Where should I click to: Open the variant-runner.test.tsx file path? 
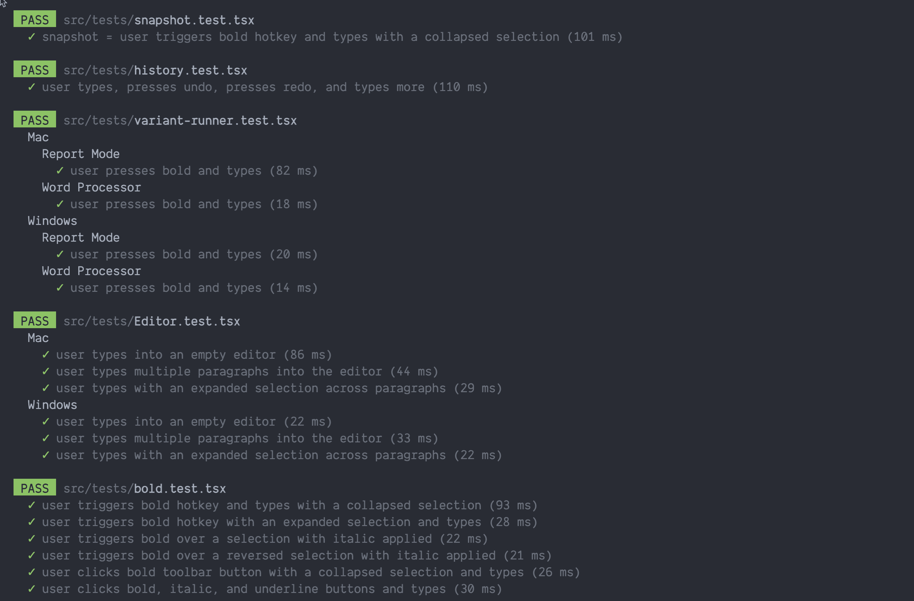180,120
